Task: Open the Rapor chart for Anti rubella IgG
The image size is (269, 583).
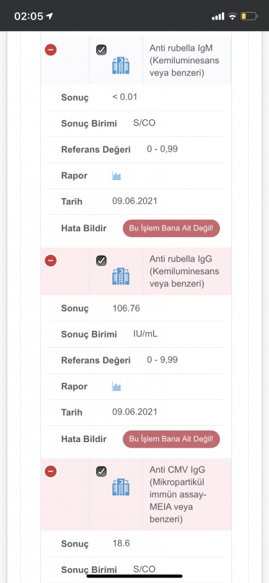Action: (x=116, y=387)
